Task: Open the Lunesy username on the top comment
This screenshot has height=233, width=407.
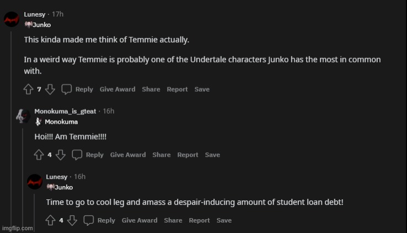Action: tap(35, 14)
